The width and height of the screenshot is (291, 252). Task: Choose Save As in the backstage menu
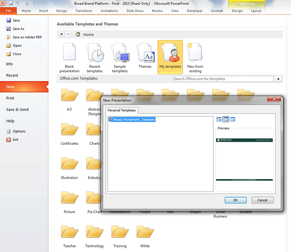[x=15, y=29]
